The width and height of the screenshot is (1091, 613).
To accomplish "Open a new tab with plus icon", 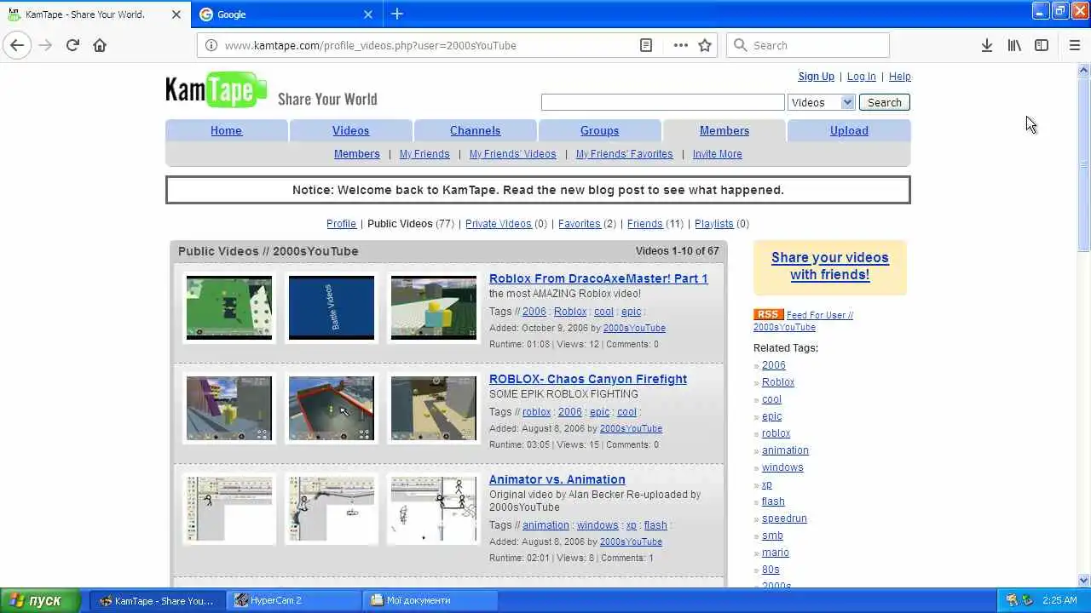I will coord(397,14).
